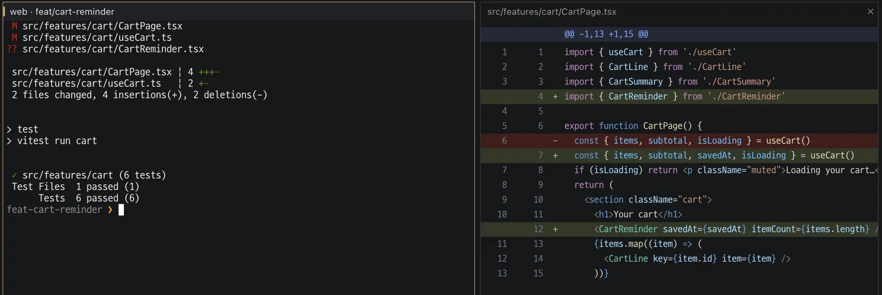
Task: Click the hunk header '@@ -1,13 +1,15 @@'
Action: click(x=679, y=34)
